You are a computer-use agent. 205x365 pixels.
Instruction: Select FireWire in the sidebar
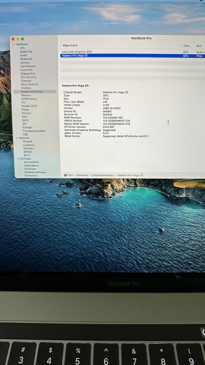tap(26, 88)
